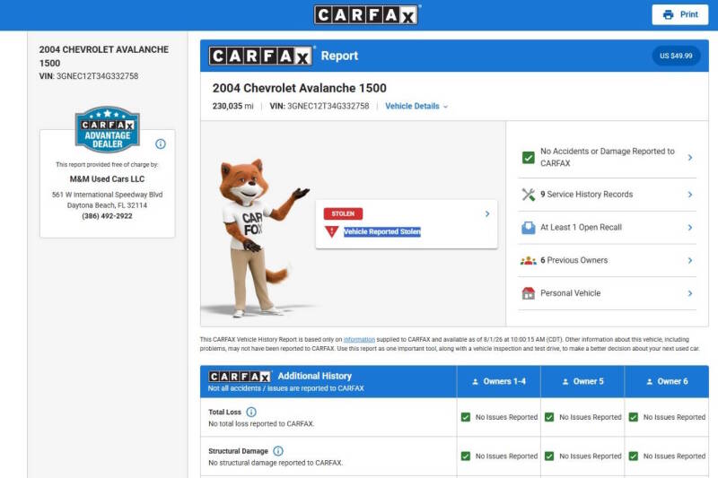The width and height of the screenshot is (718, 478).
Task: Click the 230,035 mi mileage text
Action: tap(232, 106)
